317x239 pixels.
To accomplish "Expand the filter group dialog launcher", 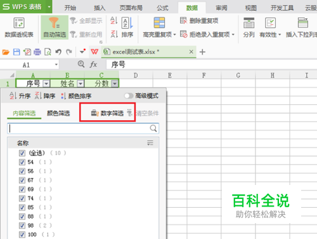I will click(x=101, y=42).
